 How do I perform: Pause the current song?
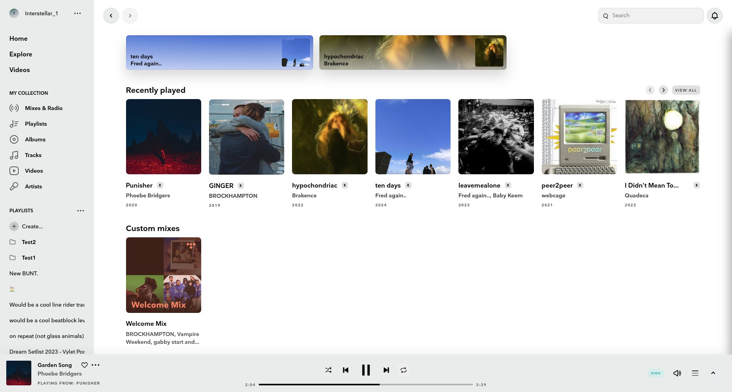click(366, 370)
